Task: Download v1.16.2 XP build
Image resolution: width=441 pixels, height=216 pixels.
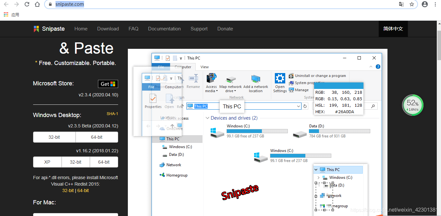Action: tap(47, 162)
